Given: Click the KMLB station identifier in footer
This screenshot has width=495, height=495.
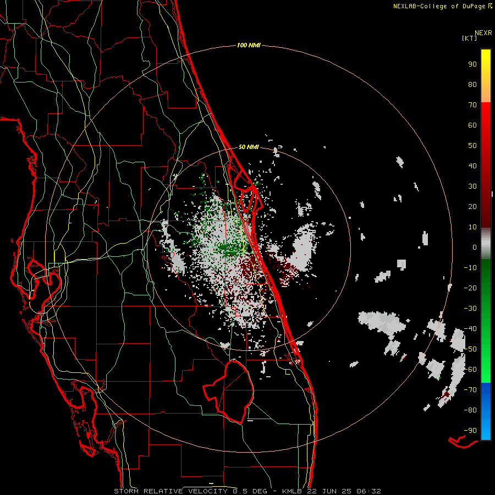Looking at the screenshot, I should (x=292, y=491).
